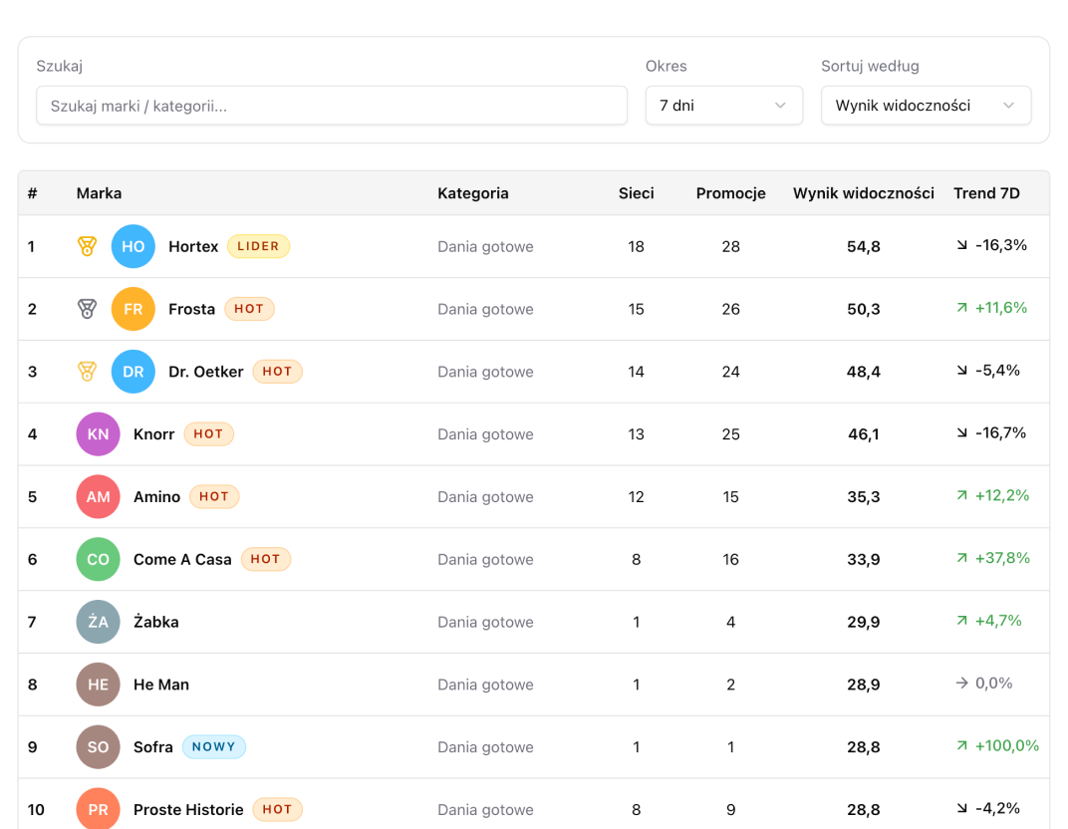Click the KN avatar for Knorr
Screen dimensions: 1068x829
tap(98, 433)
